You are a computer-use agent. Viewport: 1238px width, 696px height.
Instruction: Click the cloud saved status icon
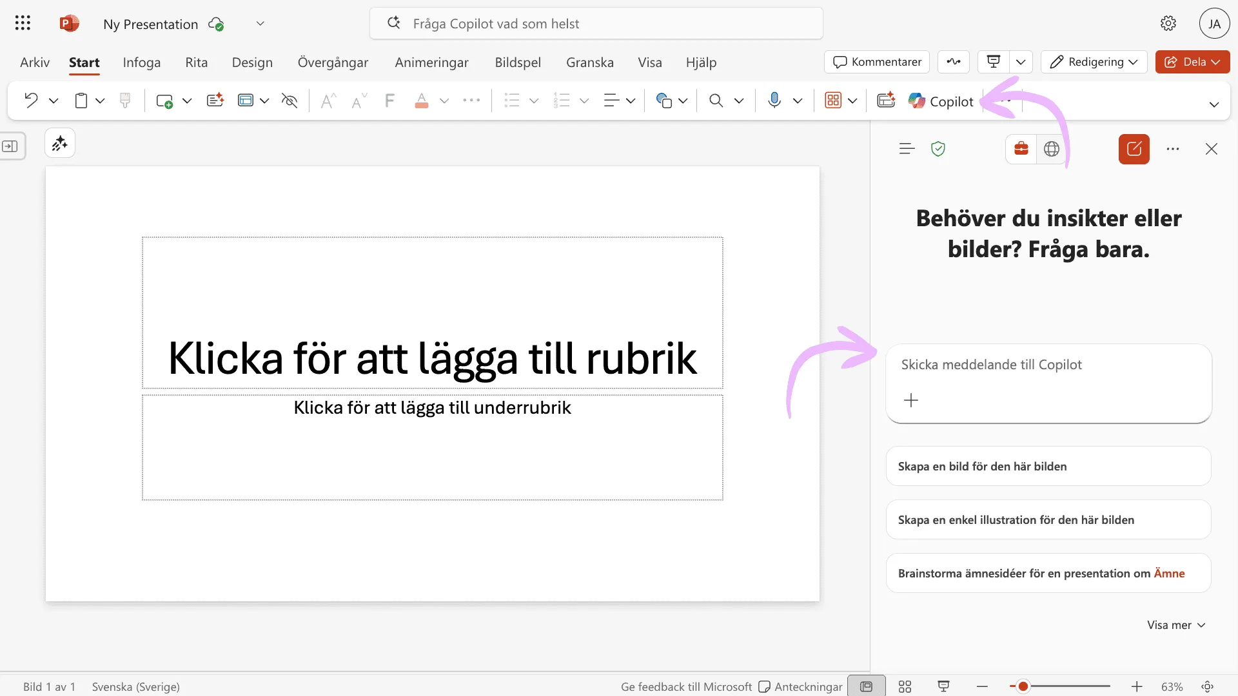tap(216, 24)
